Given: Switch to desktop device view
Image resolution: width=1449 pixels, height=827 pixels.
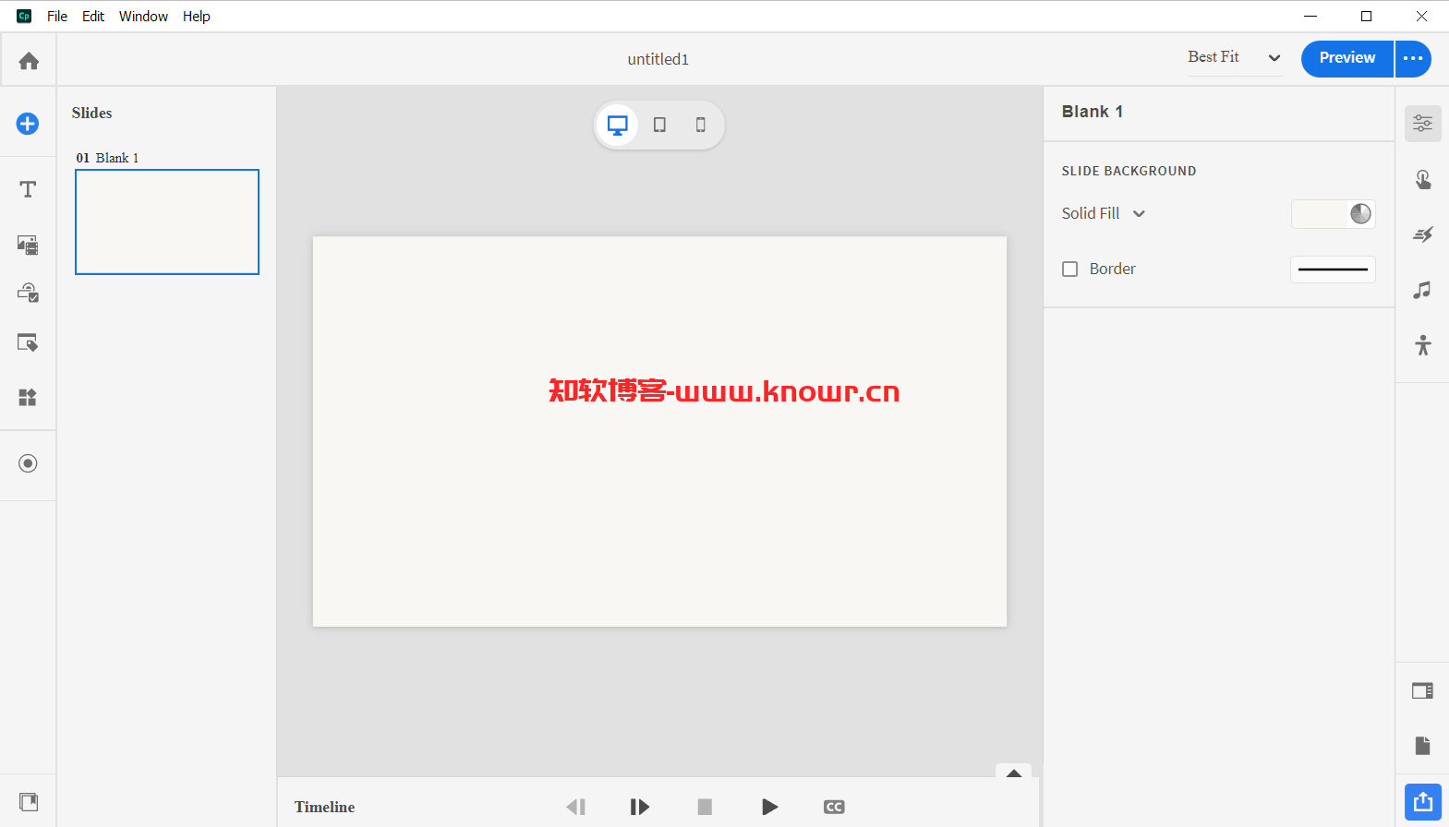Looking at the screenshot, I should click(617, 125).
